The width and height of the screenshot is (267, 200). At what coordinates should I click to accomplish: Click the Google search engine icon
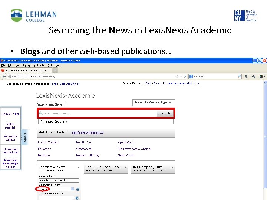pyautogui.click(x=191, y=77)
